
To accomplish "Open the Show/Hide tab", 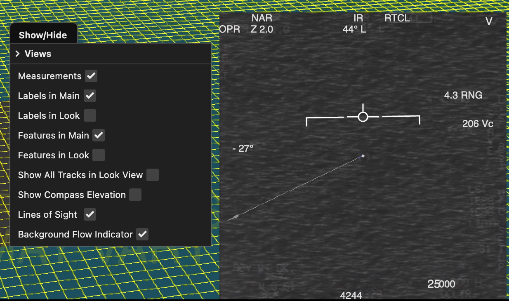I will click(x=43, y=35).
